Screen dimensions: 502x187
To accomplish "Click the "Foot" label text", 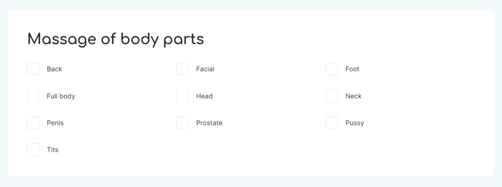I will tap(352, 69).
